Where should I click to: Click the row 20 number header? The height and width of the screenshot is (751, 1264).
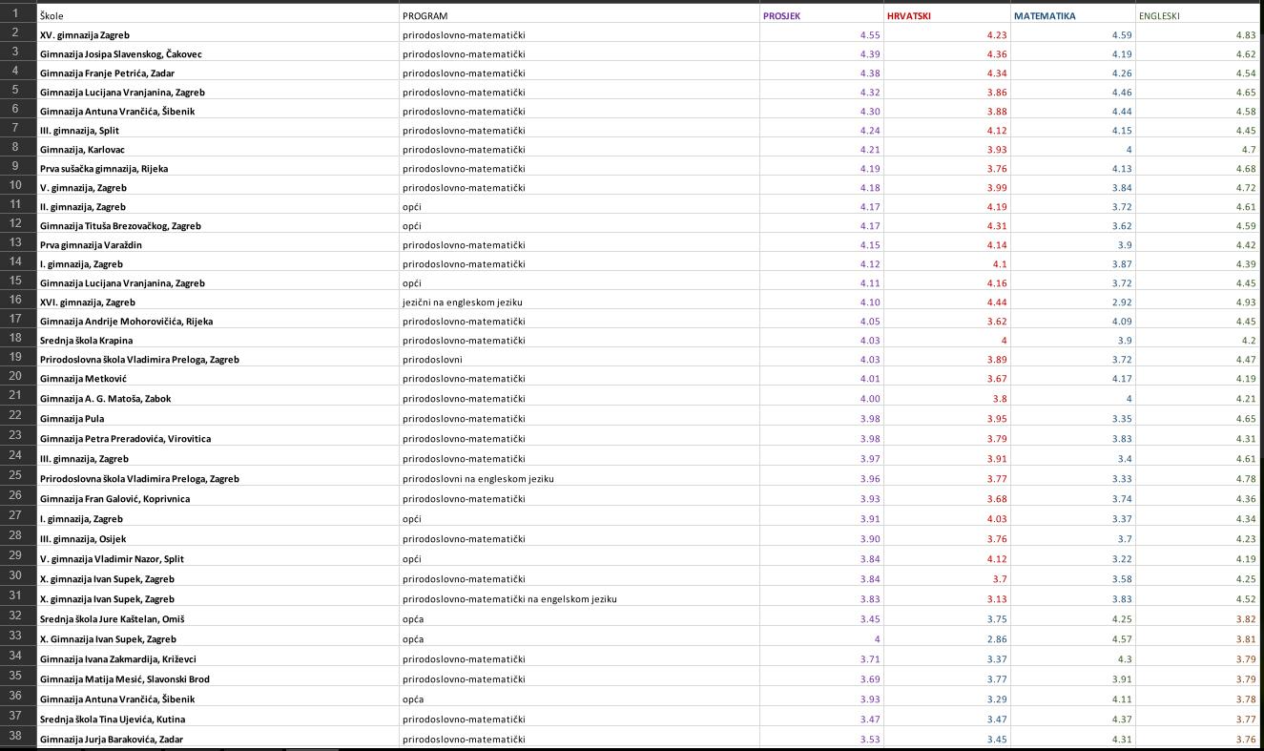[16, 378]
